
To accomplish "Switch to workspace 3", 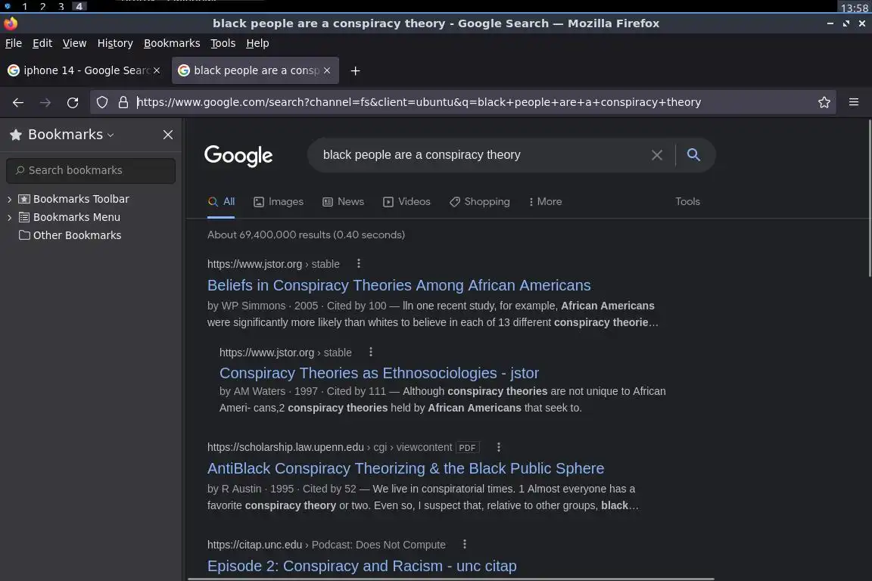I will click(61, 6).
